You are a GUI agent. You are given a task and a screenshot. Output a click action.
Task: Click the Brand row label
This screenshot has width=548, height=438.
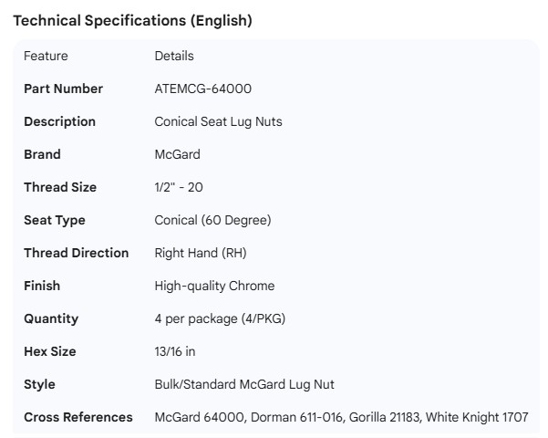tap(42, 154)
